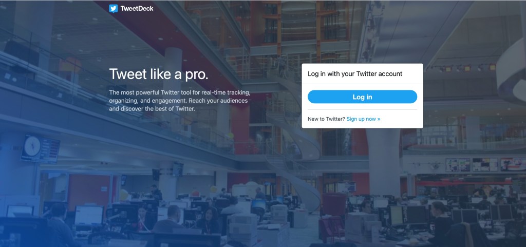Click the double arrow after Sign up now
The width and height of the screenshot is (526, 247).
[x=379, y=119]
